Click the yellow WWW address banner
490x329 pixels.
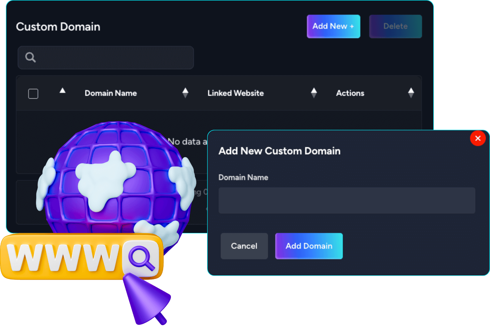pos(82,256)
